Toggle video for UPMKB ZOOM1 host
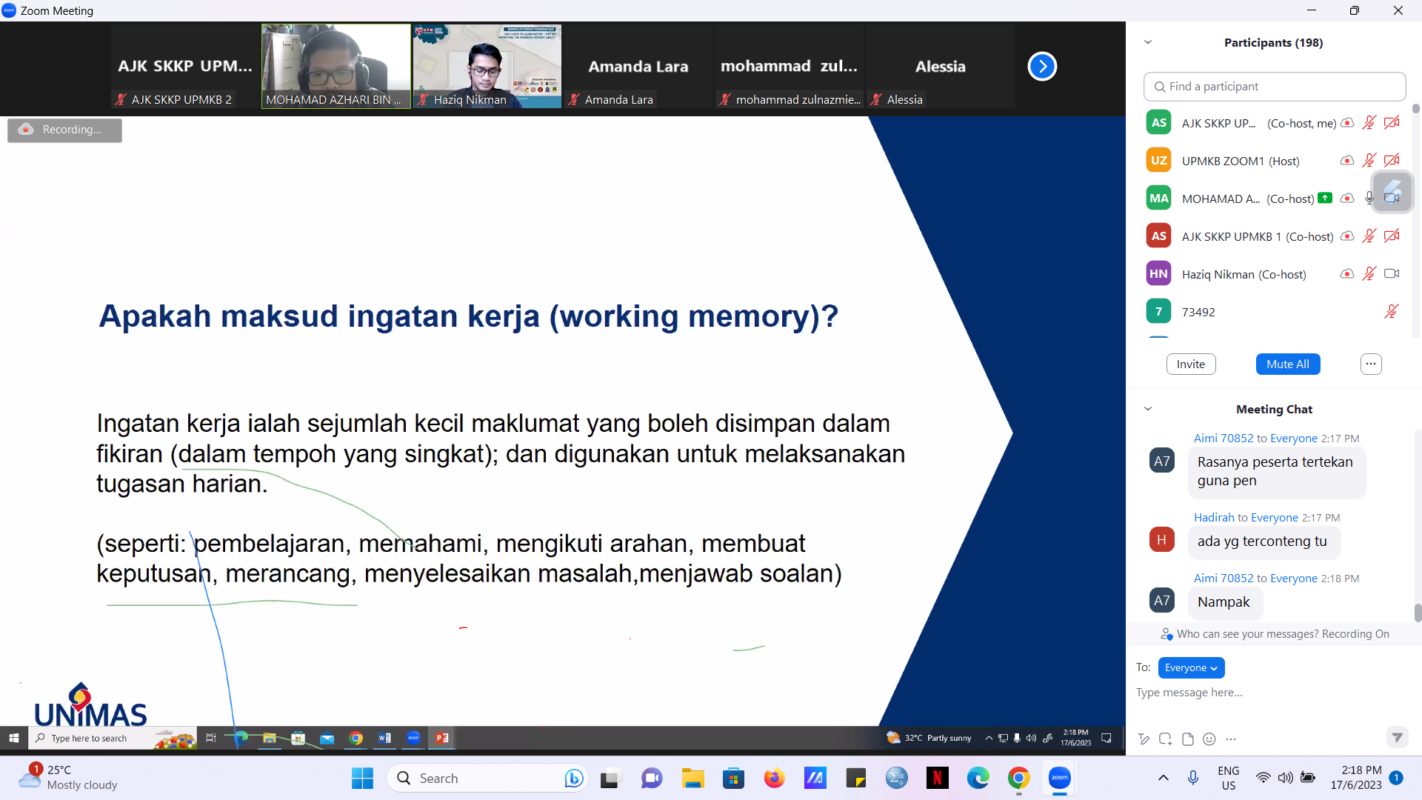This screenshot has width=1422, height=800. coord(1392,161)
